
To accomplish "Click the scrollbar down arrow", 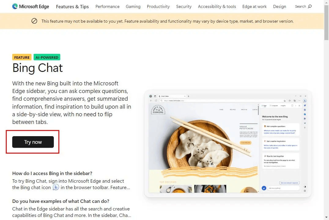I will click(326, 217).
